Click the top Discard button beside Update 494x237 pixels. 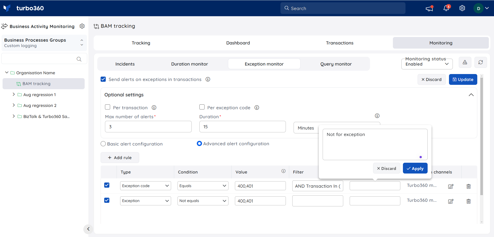431,79
